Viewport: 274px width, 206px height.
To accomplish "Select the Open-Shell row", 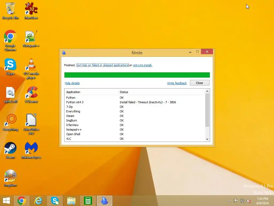I will [x=135, y=134].
